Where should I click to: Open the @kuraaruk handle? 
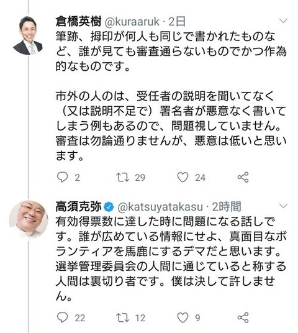point(132,22)
